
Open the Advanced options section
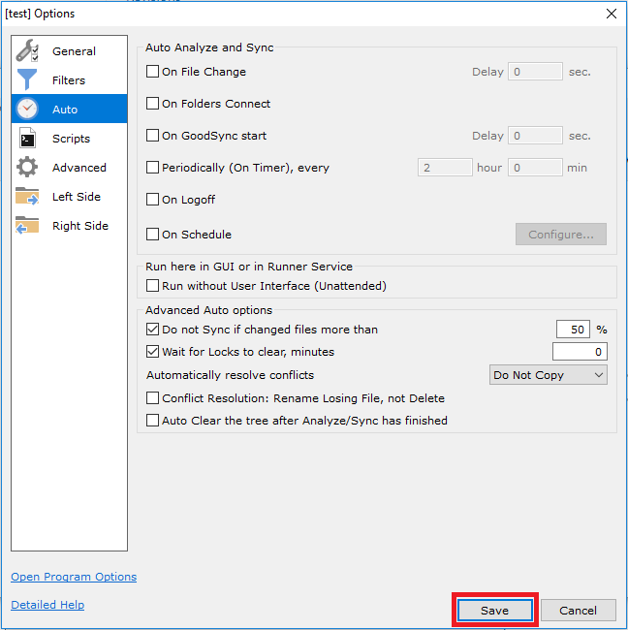(78, 168)
